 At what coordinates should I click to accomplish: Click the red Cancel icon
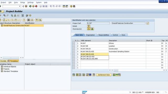pos(36,6)
